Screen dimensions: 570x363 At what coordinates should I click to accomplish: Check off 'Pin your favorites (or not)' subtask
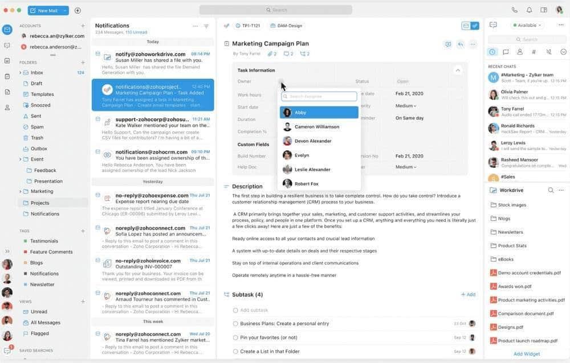point(235,338)
